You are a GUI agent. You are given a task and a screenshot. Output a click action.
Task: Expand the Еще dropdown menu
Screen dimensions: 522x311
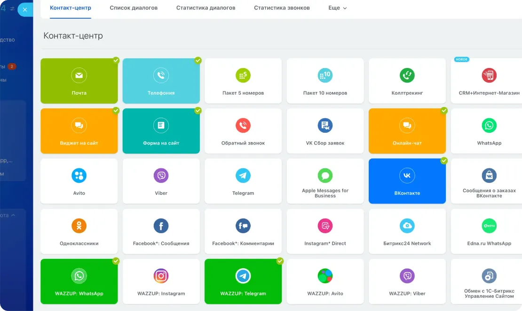(338, 8)
